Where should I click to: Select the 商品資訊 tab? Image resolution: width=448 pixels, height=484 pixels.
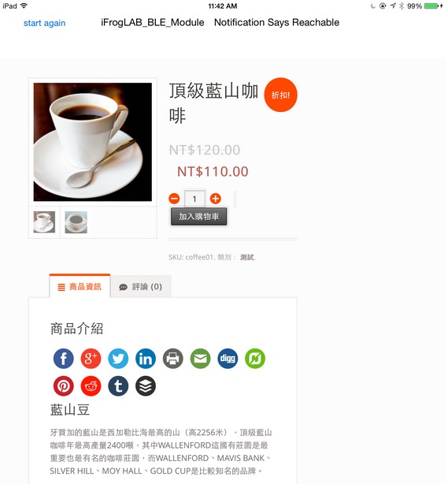[x=80, y=286]
